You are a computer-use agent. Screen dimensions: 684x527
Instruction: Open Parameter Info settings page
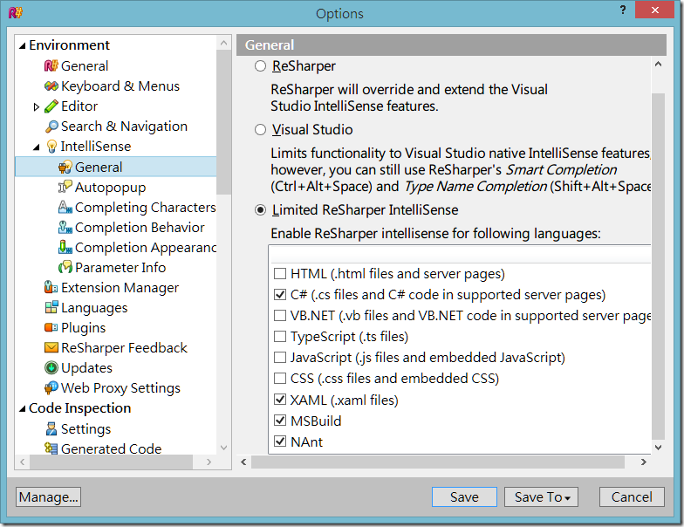pos(120,267)
